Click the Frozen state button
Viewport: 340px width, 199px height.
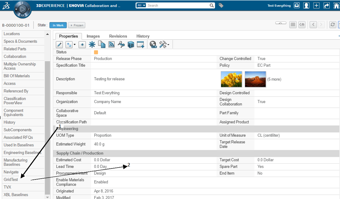[x=76, y=25]
